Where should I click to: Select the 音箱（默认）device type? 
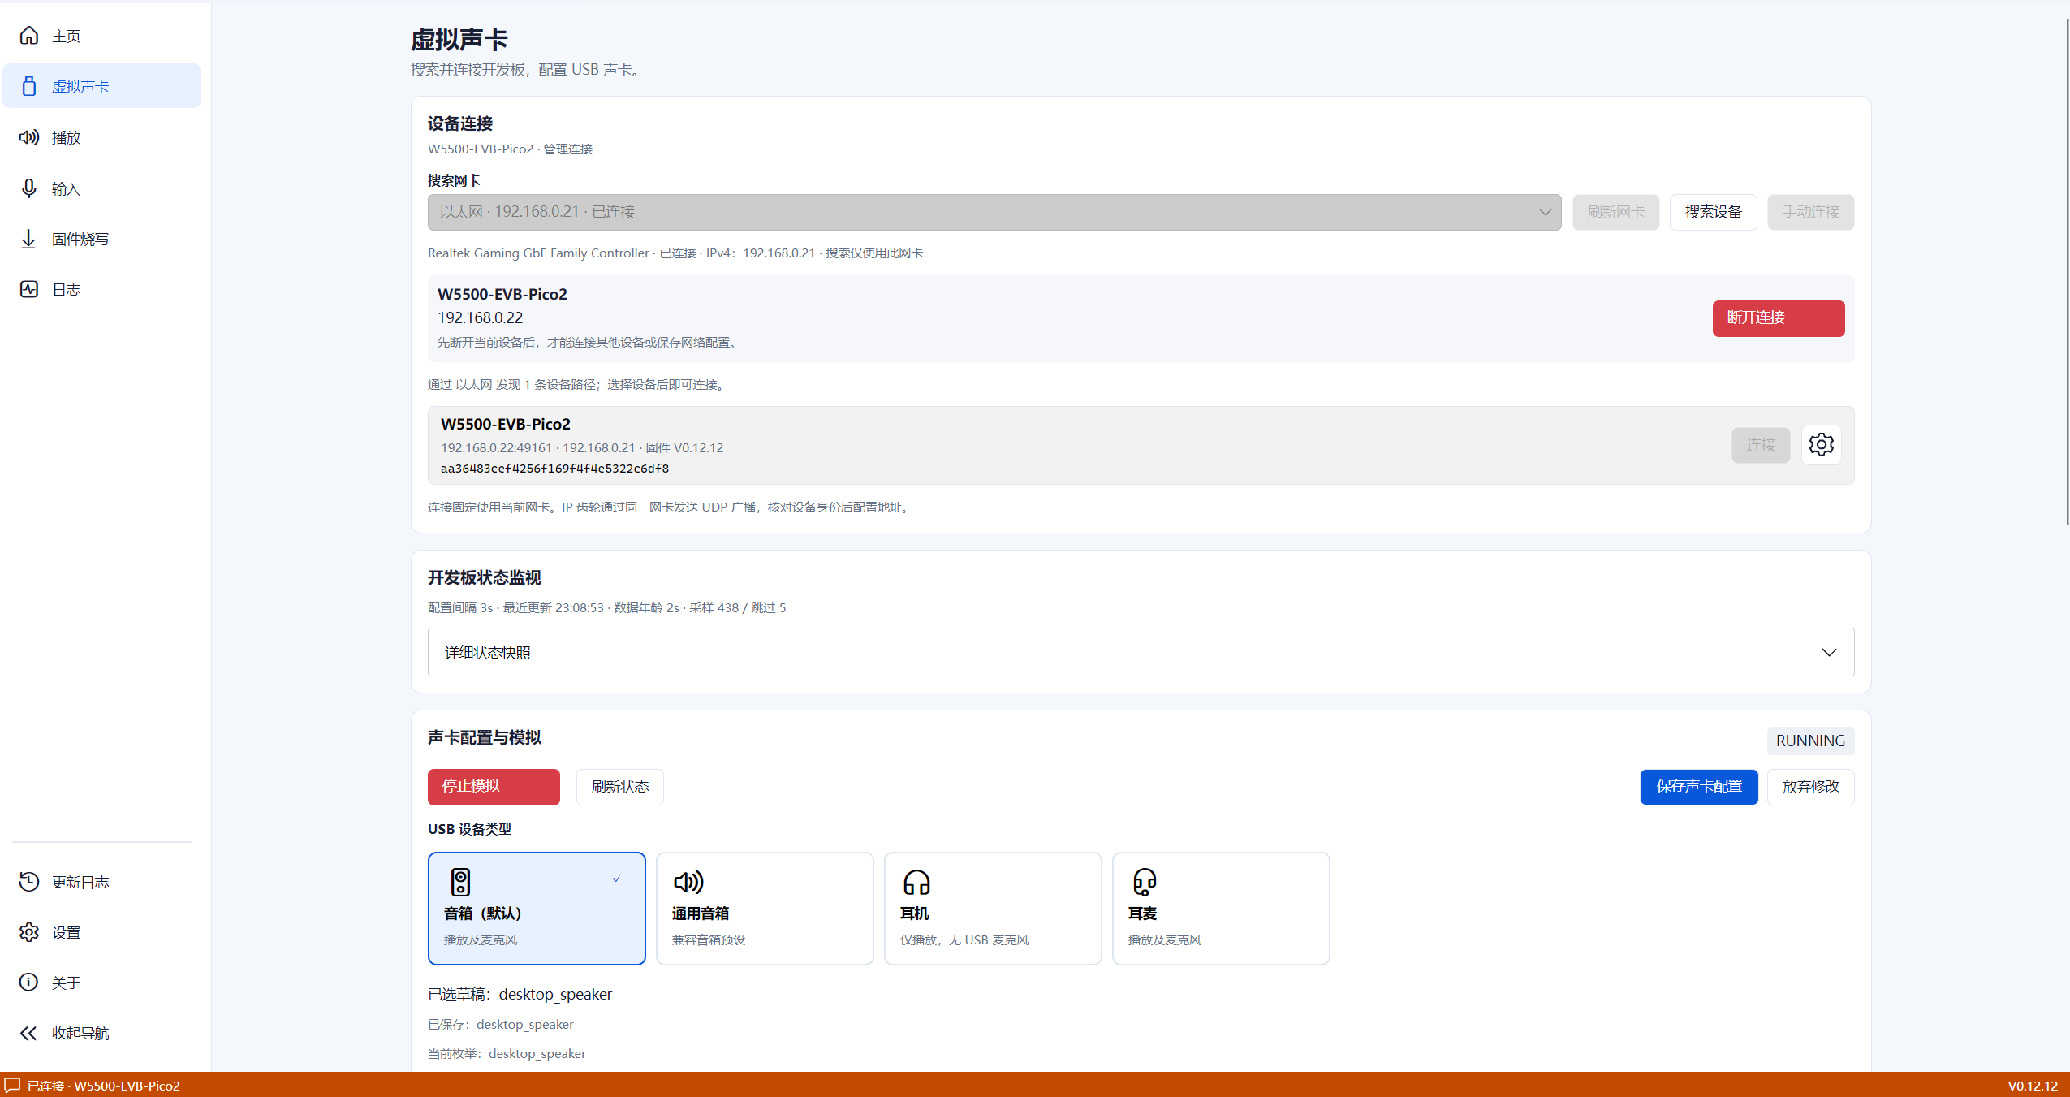(537, 909)
